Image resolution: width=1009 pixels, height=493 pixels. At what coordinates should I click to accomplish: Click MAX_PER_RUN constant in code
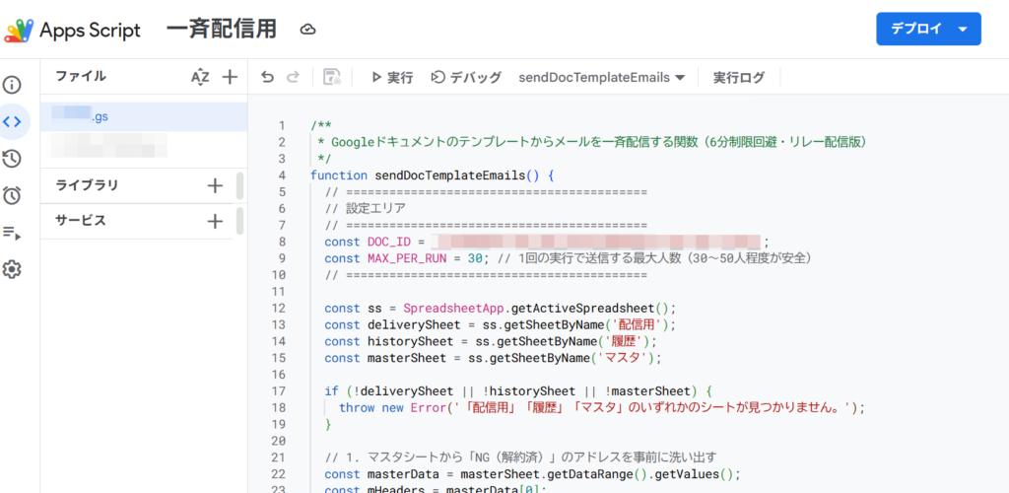pyautogui.click(x=409, y=258)
